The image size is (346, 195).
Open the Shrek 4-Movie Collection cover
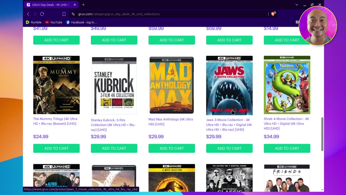coord(287,85)
